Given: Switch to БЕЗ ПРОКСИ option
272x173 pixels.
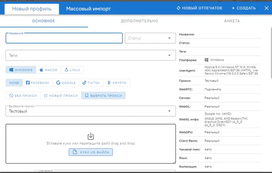Looking at the screenshot, I should pos(23,95).
